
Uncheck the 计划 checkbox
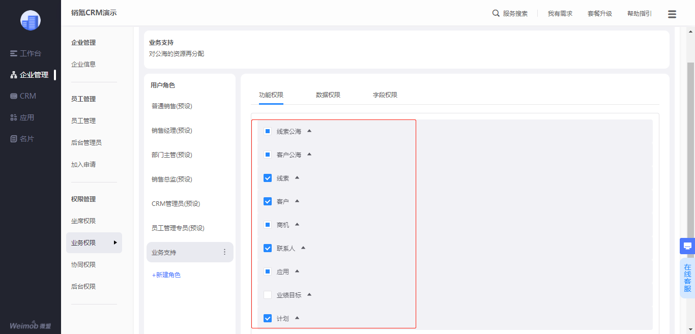(x=268, y=318)
